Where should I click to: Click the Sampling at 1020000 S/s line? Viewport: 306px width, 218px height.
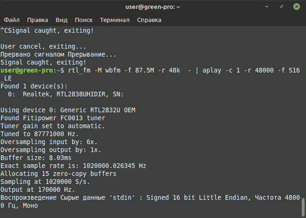pos(45,182)
